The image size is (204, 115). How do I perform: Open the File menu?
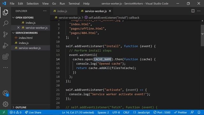[x=12, y=4]
